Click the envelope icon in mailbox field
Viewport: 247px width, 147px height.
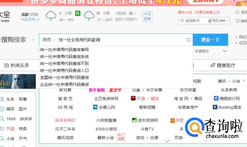click(182, 21)
